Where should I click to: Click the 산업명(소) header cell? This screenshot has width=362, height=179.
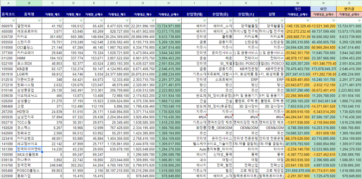[246, 14]
